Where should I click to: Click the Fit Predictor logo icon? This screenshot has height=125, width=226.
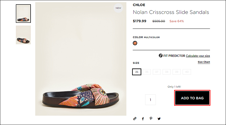(161, 56)
